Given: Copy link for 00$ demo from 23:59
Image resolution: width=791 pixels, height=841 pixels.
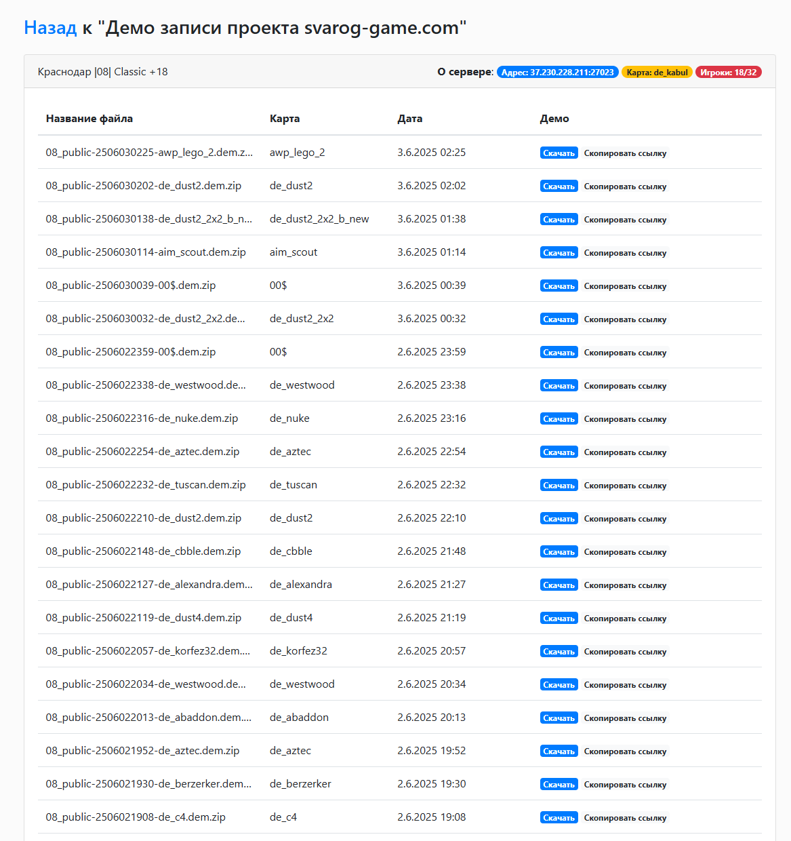Looking at the screenshot, I should click(626, 352).
